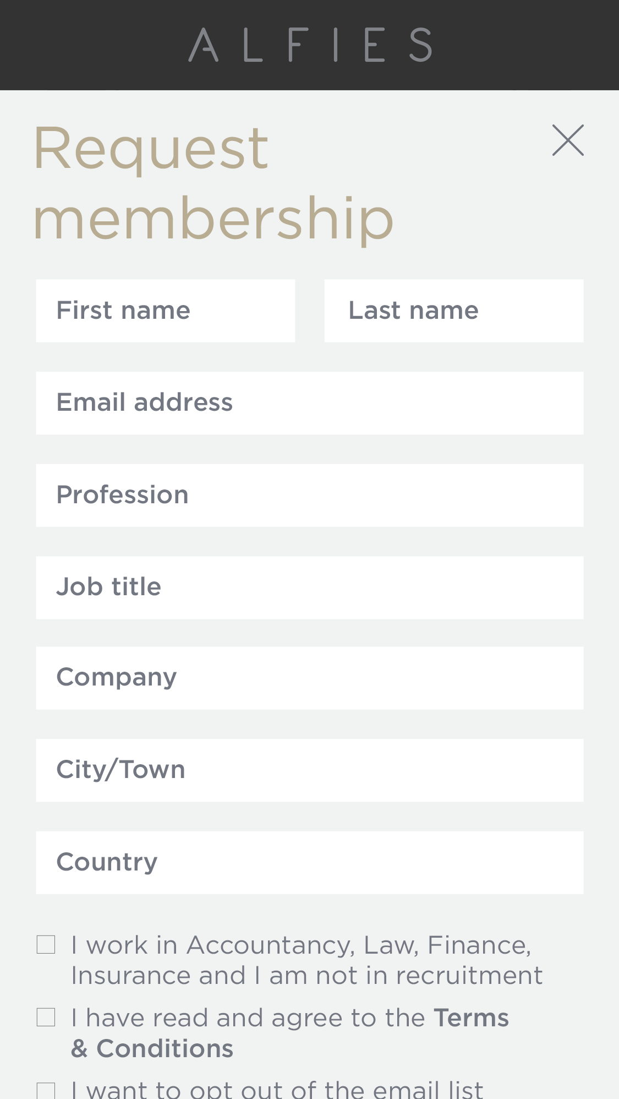The height and width of the screenshot is (1099, 619).
Task: Check the agree to Terms checkbox
Action: 46,1018
